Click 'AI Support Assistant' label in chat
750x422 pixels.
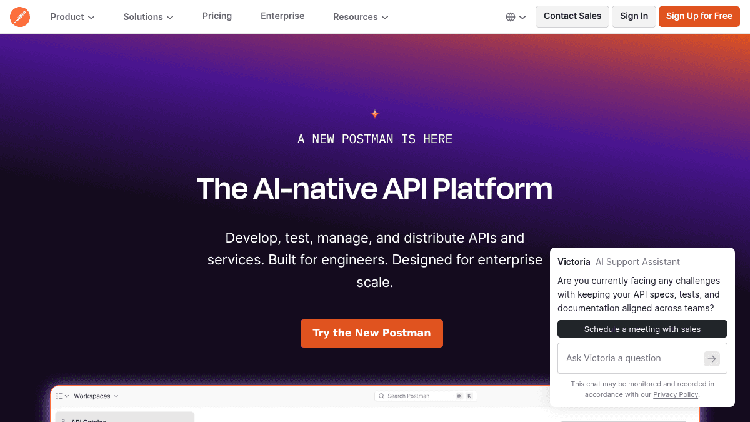tap(637, 262)
